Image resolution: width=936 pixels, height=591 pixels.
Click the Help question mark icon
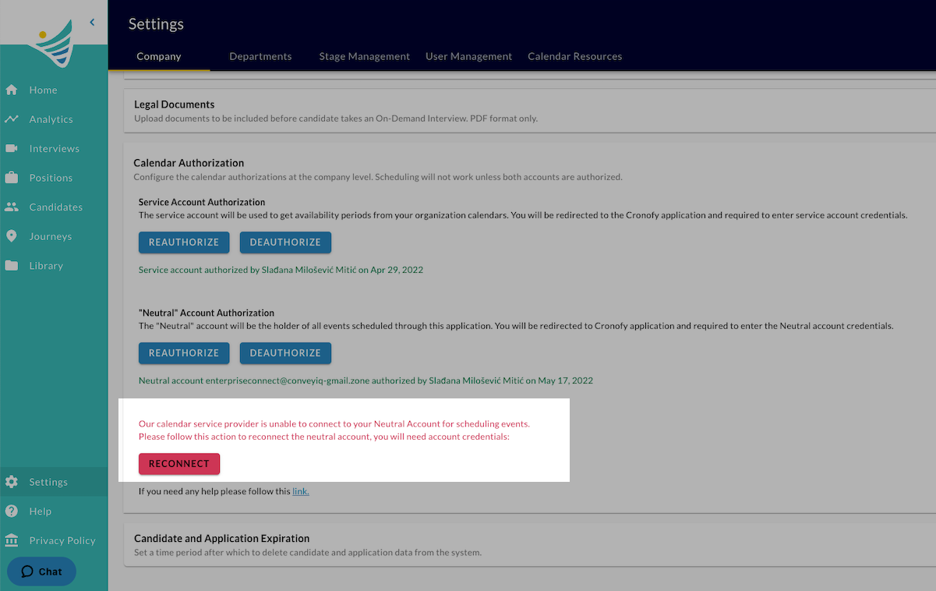12,511
